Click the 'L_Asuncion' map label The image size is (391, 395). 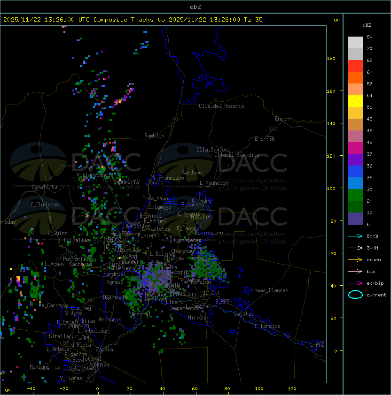tap(214, 183)
